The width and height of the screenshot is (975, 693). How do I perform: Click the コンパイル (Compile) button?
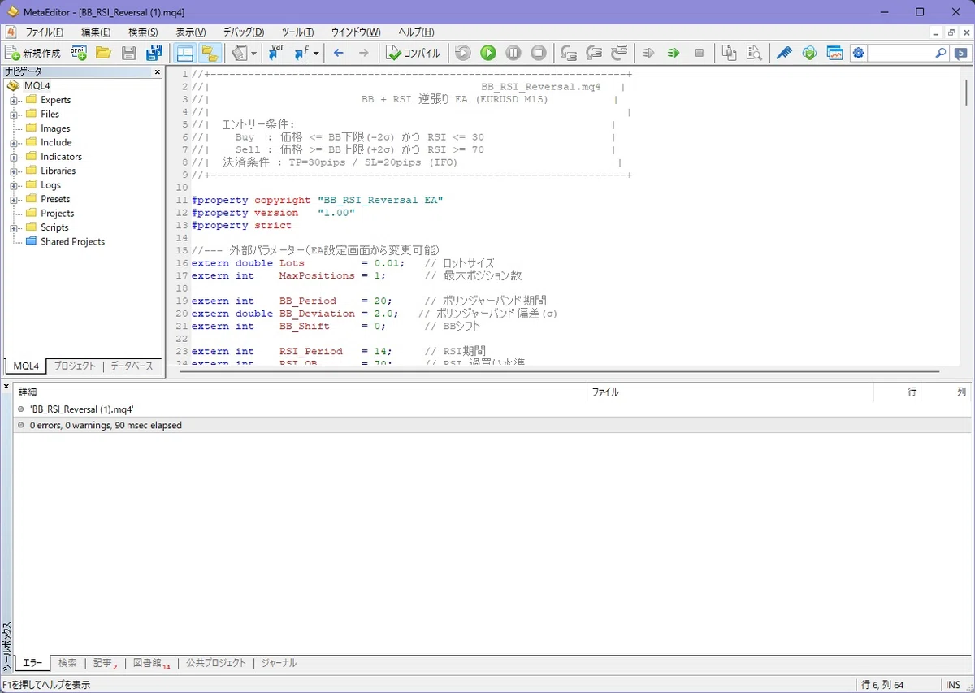click(413, 53)
